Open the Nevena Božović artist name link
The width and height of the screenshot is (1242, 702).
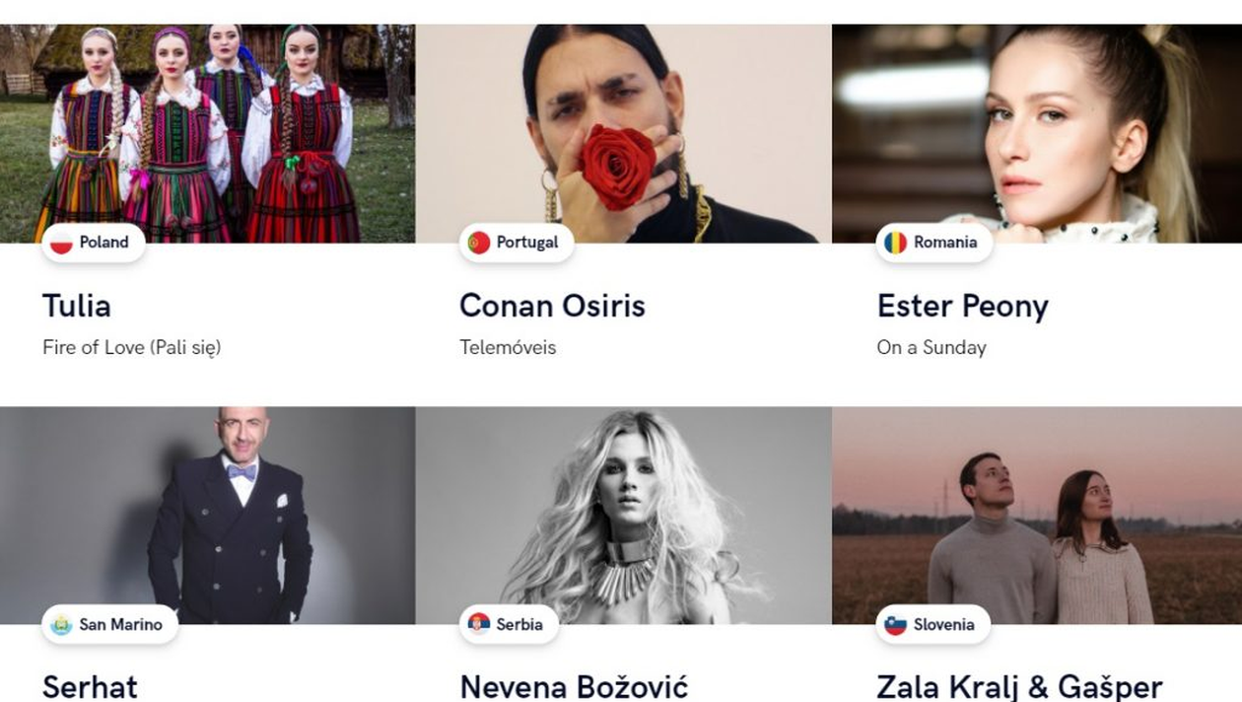[x=574, y=687]
